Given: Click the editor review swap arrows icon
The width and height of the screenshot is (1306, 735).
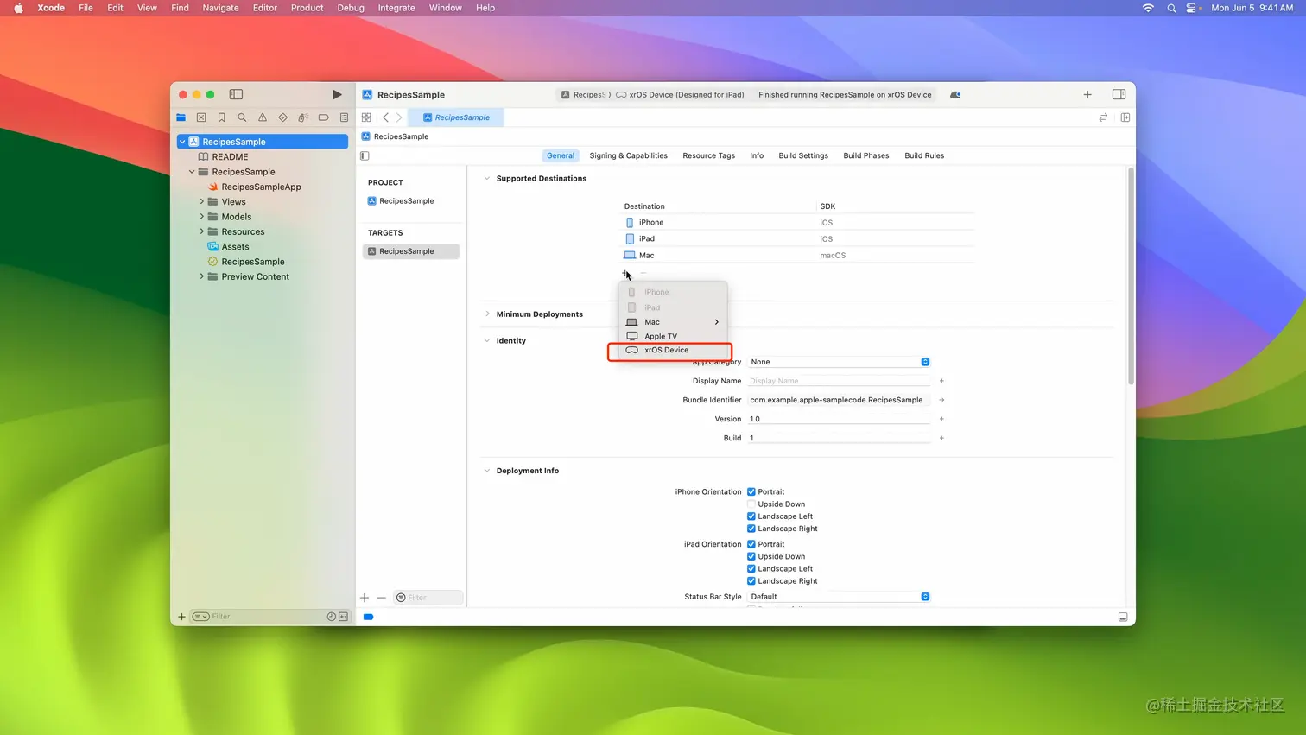Looking at the screenshot, I should pyautogui.click(x=1103, y=117).
